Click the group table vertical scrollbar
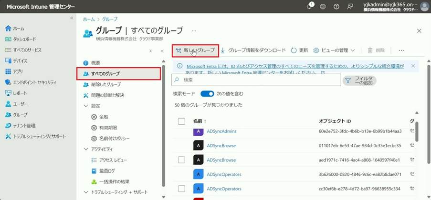Image resolution: width=431 pixels, height=200 pixels. point(417,132)
